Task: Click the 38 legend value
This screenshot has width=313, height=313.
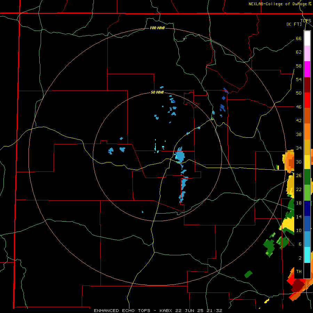Action: click(x=299, y=135)
